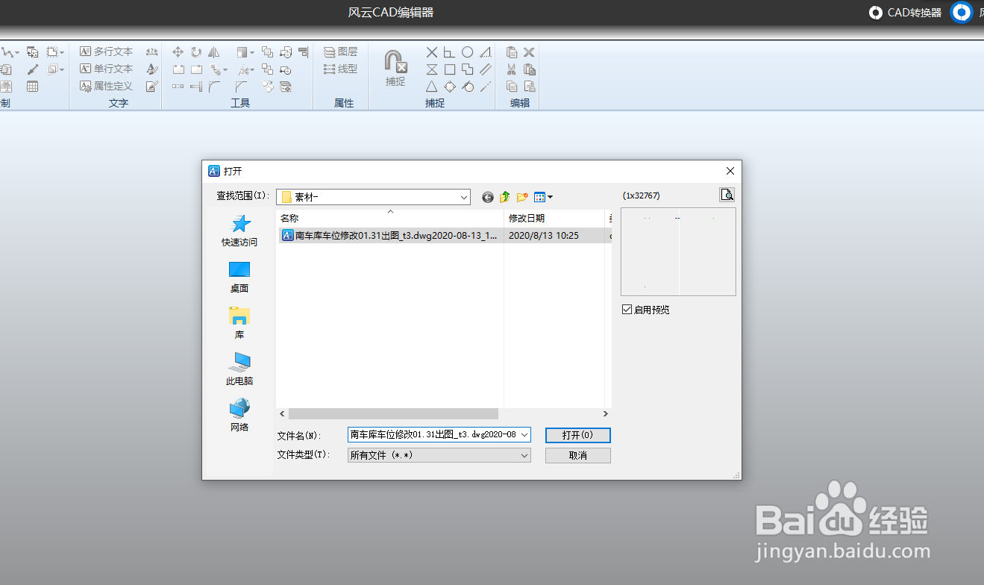Uncheck the 启用预览 enable preview checkbox
Image resolution: width=984 pixels, height=585 pixels.
[x=627, y=309]
